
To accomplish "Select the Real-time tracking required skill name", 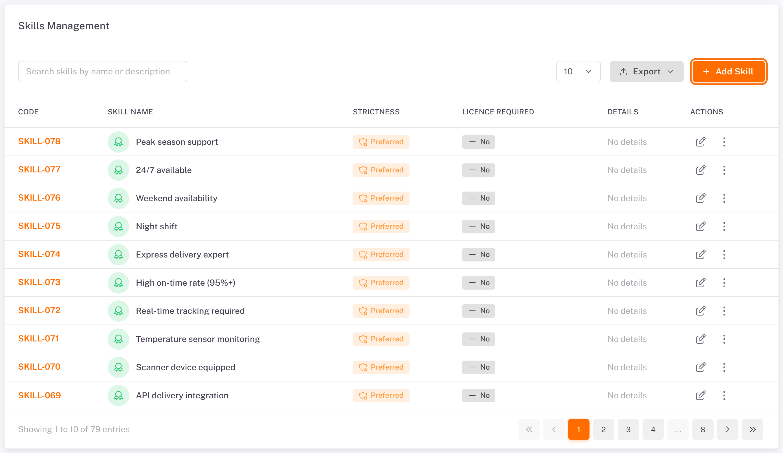I will coord(190,311).
